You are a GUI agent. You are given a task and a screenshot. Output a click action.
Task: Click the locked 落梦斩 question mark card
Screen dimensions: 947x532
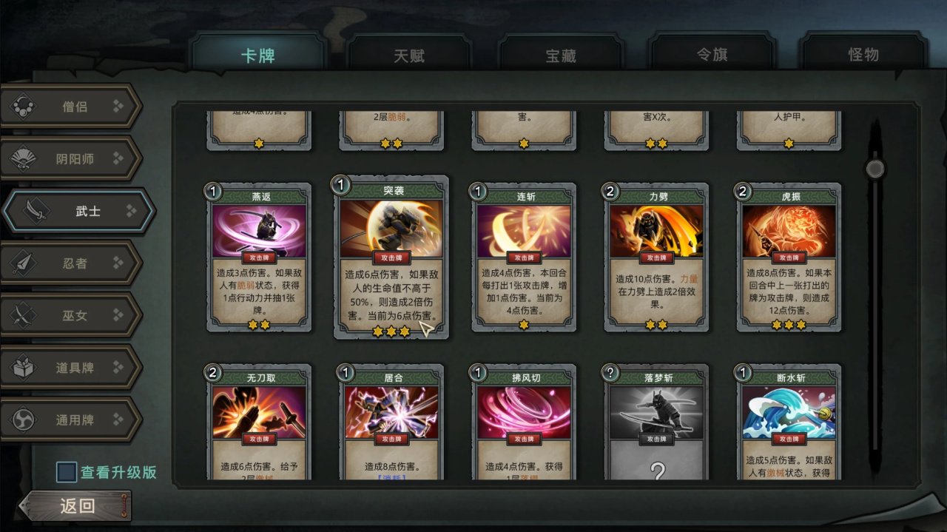tap(656, 422)
